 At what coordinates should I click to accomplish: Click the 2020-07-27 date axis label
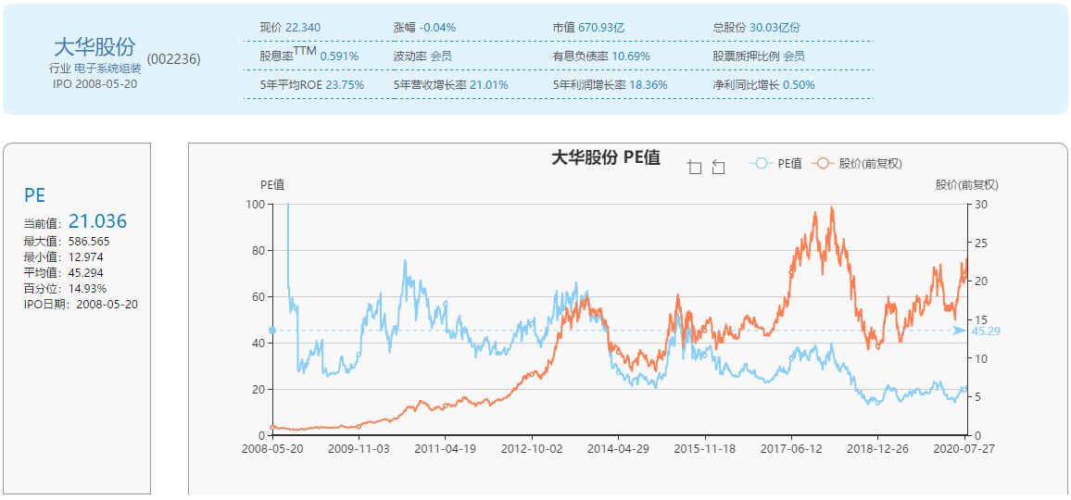coord(965,449)
